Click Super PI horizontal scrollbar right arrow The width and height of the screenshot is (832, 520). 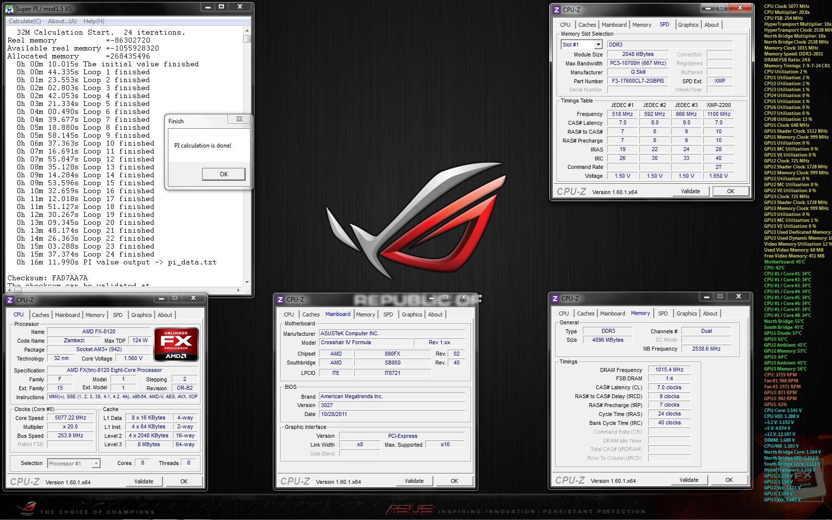239,290
